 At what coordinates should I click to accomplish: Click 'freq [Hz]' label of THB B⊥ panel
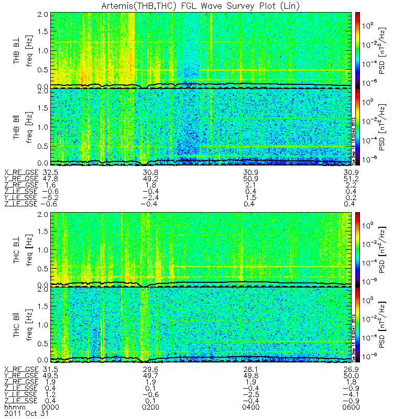[29, 51]
